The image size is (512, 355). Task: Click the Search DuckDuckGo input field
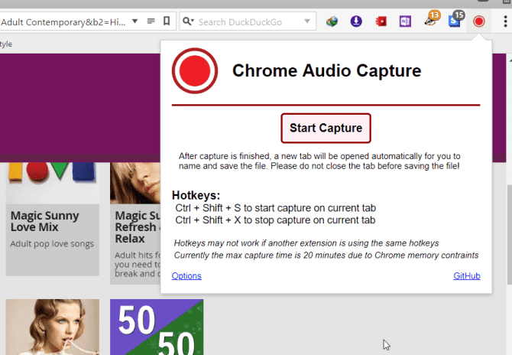click(248, 22)
